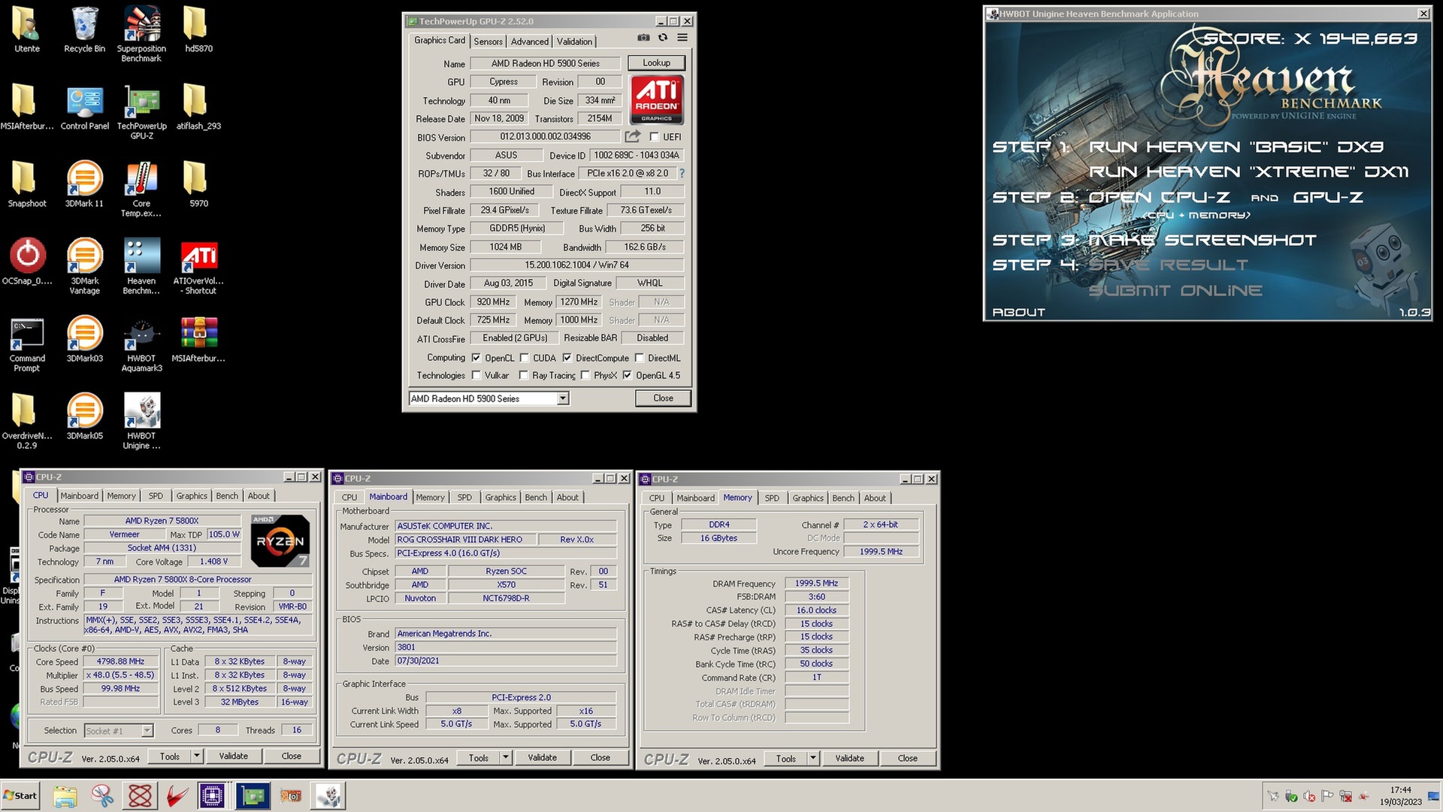Image resolution: width=1443 pixels, height=812 pixels.
Task: Open the Validation tab in GPU-Z
Action: pos(575,41)
